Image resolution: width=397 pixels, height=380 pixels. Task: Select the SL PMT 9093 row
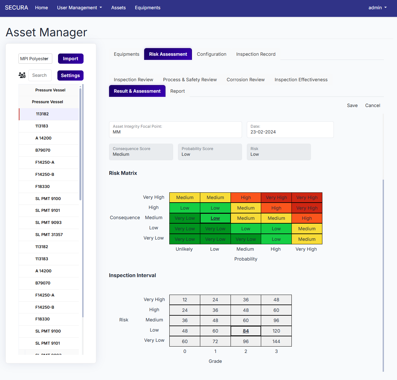pyautogui.click(x=49, y=223)
